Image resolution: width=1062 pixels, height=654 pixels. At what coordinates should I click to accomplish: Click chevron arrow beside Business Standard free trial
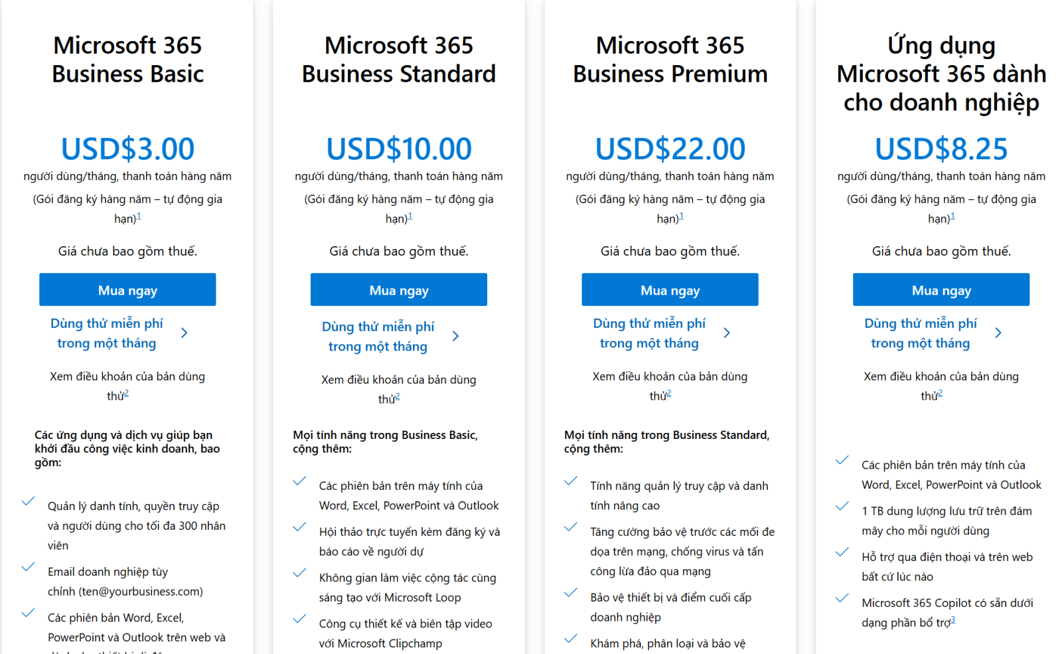tap(456, 337)
